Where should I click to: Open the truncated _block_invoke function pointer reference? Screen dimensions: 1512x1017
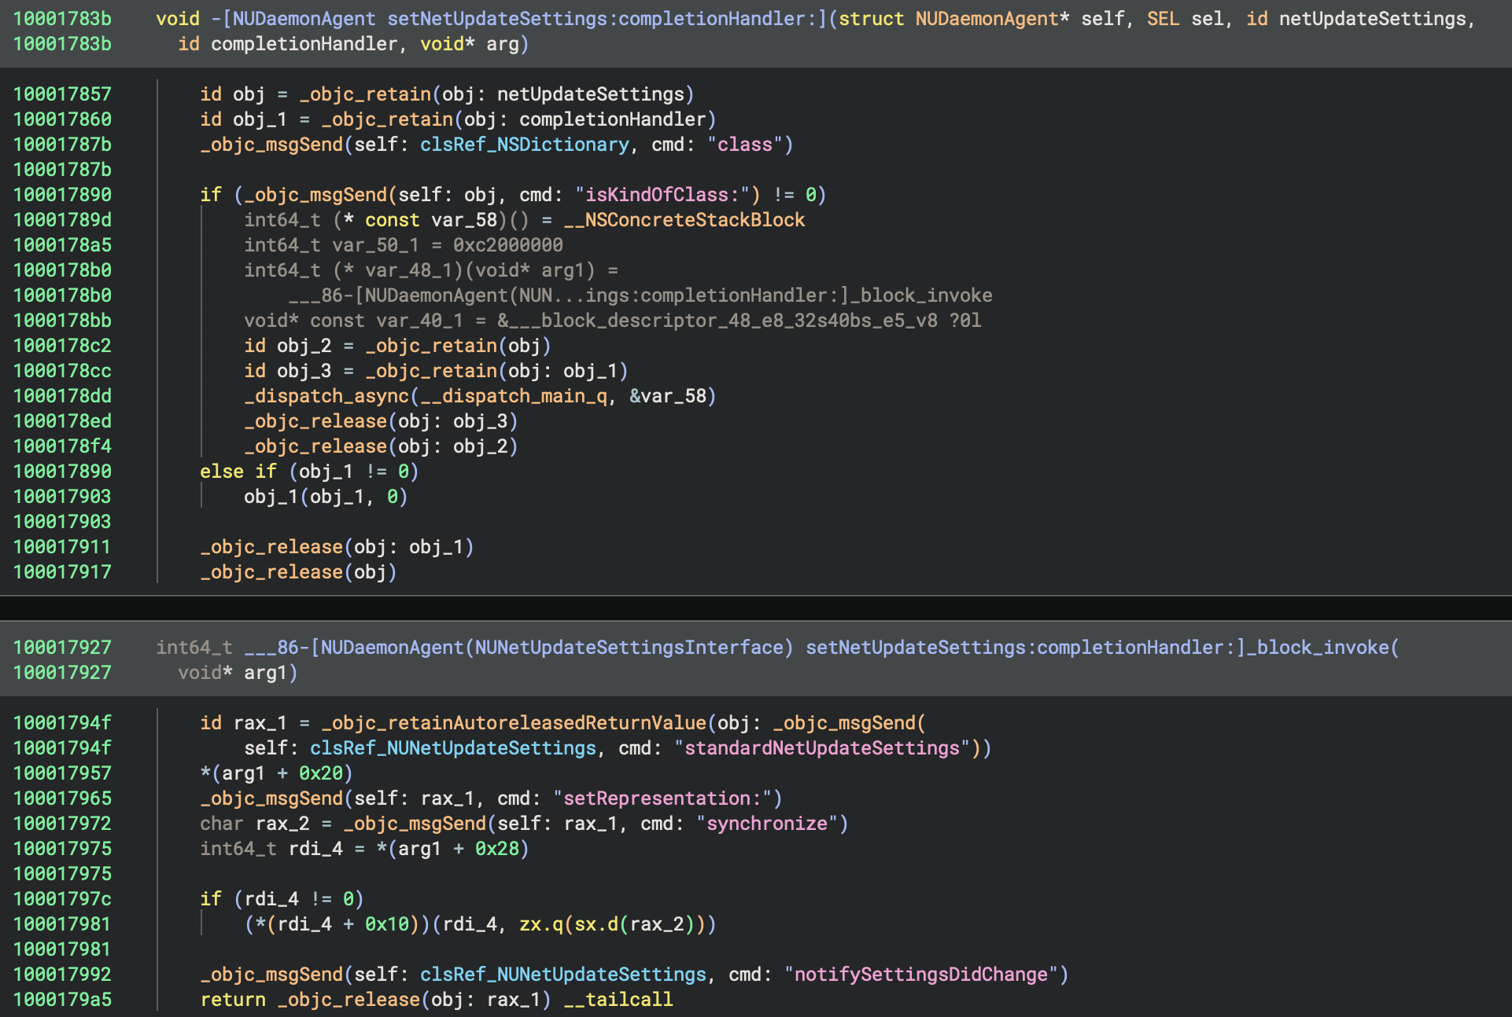pos(640,296)
